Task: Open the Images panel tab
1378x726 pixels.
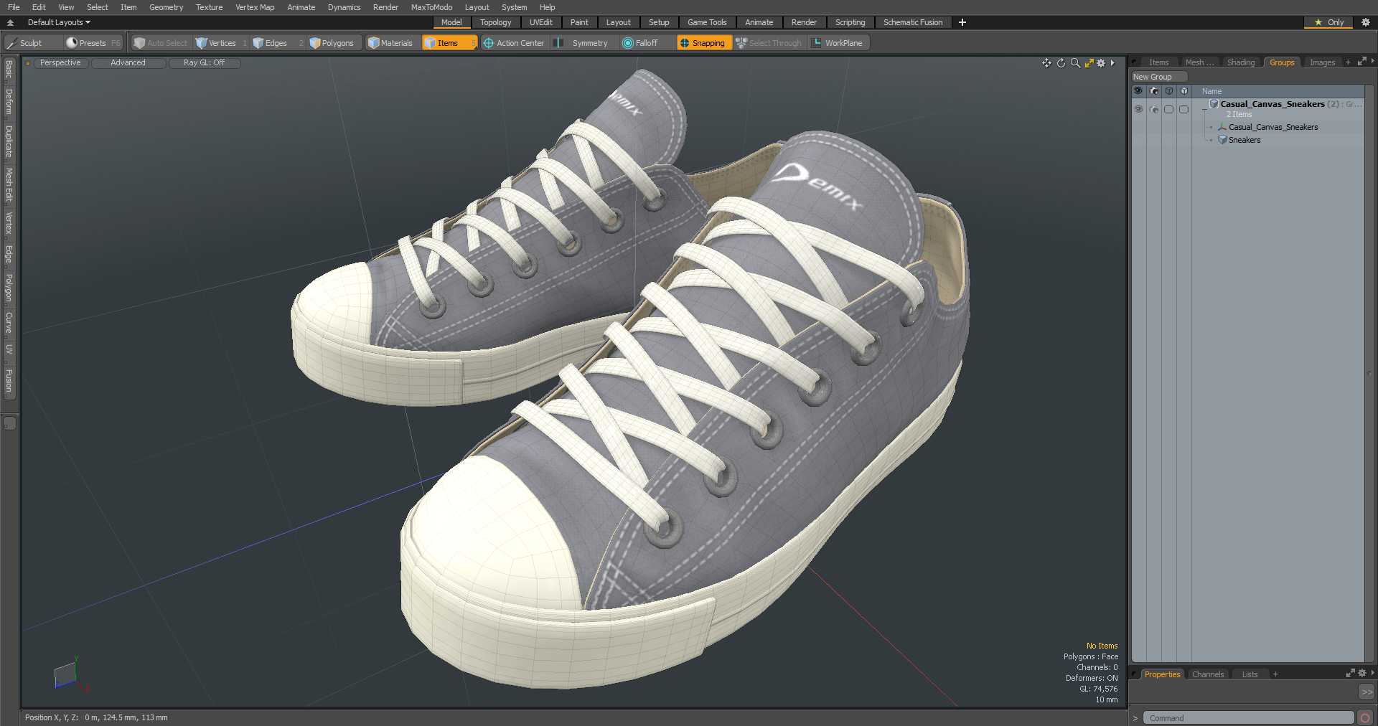Action: [x=1322, y=63]
